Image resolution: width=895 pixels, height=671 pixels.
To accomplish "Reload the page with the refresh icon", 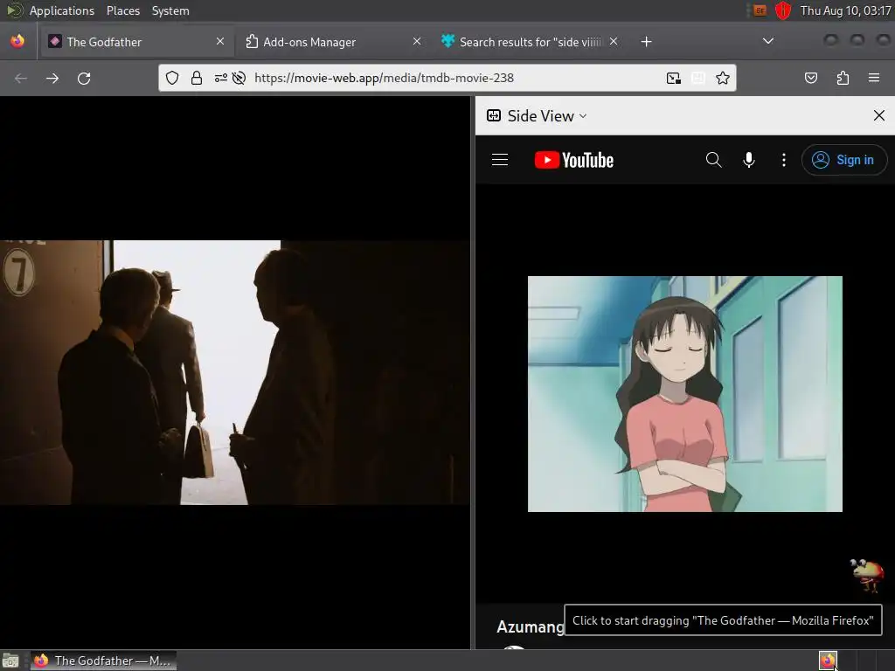I will coord(84,78).
